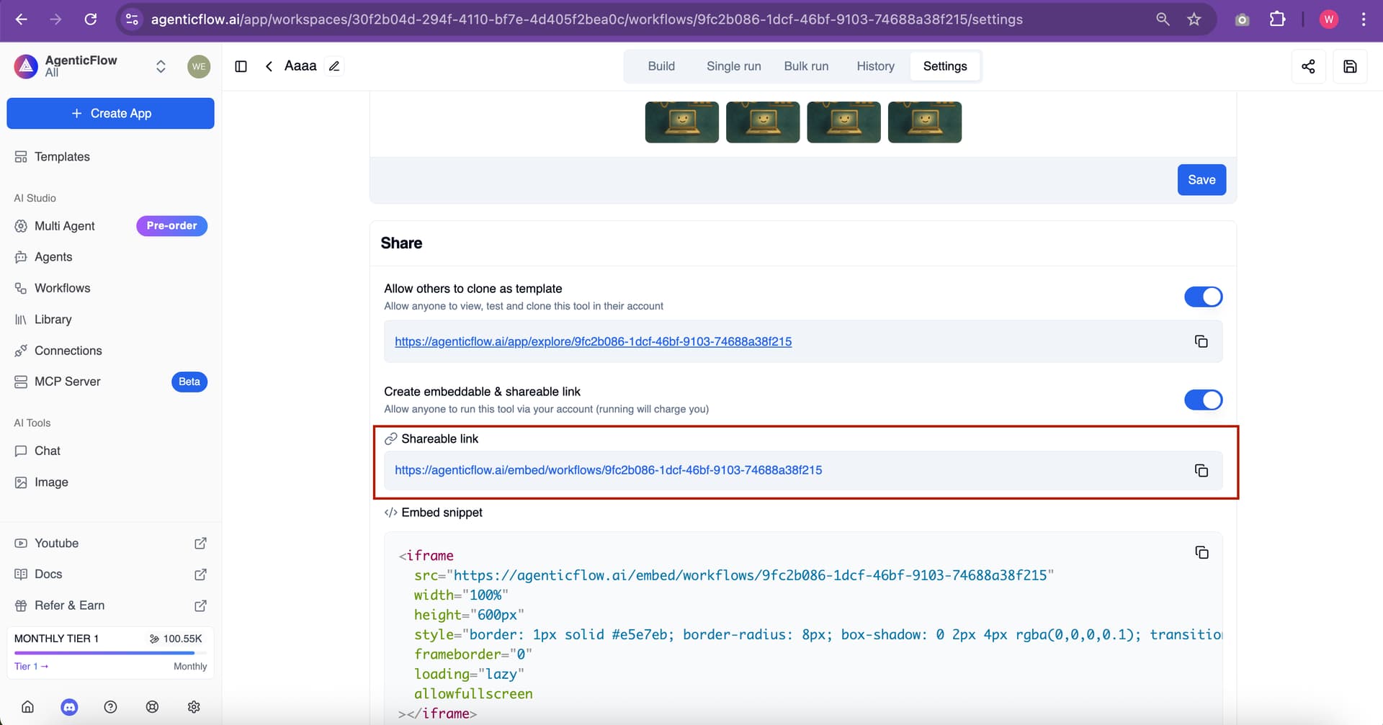Viewport: 1383px width, 725px height.
Task: Switch to the Single run tab
Action: tap(733, 66)
